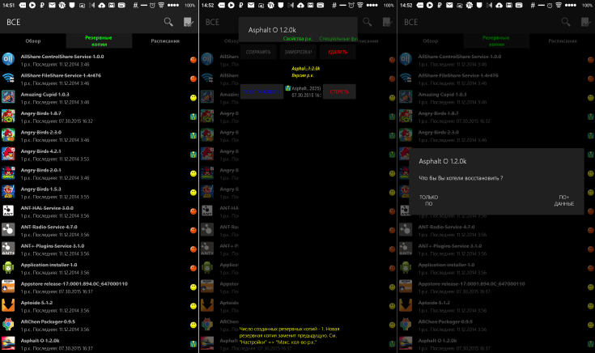The width and height of the screenshot is (595, 353).
Task: Open 'ARChon Packager 0.9.5' entry on left screen
Action: [99, 325]
